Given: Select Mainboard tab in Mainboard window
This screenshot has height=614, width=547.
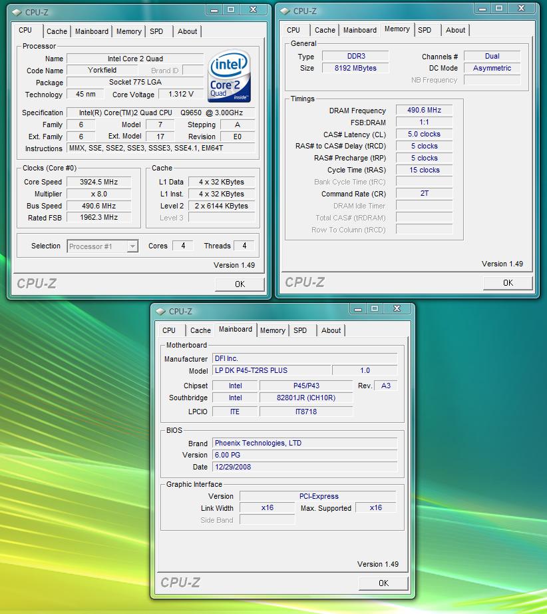Looking at the screenshot, I should tap(236, 330).
